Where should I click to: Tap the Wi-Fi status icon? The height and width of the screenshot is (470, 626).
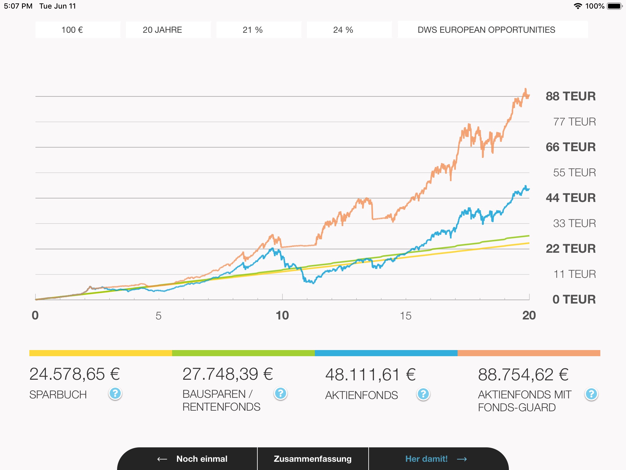tap(577, 6)
